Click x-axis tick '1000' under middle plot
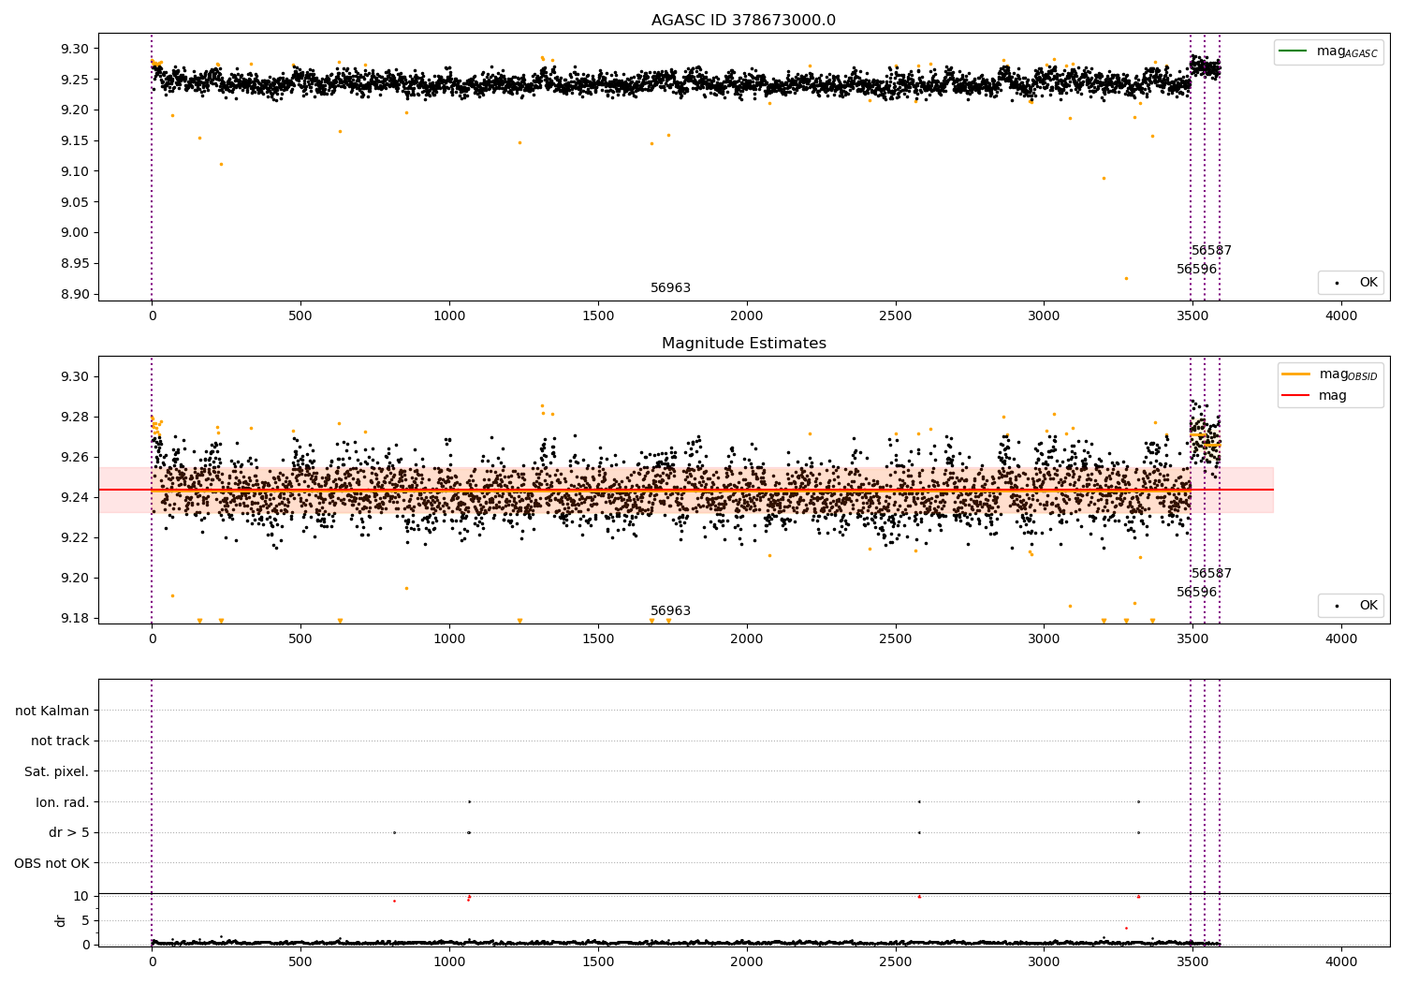 click(449, 639)
